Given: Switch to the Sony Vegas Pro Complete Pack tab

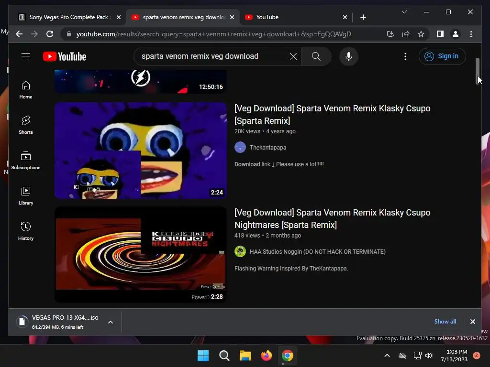Looking at the screenshot, I should click(69, 17).
